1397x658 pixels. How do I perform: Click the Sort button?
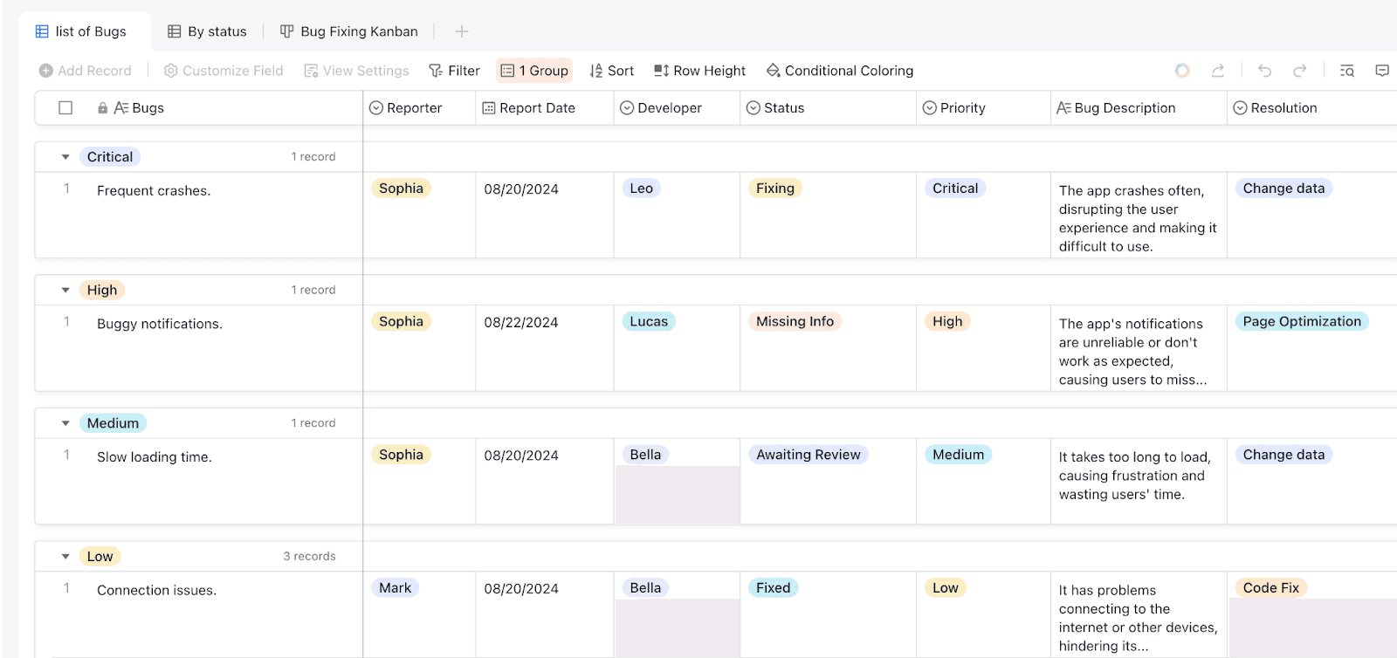click(611, 71)
